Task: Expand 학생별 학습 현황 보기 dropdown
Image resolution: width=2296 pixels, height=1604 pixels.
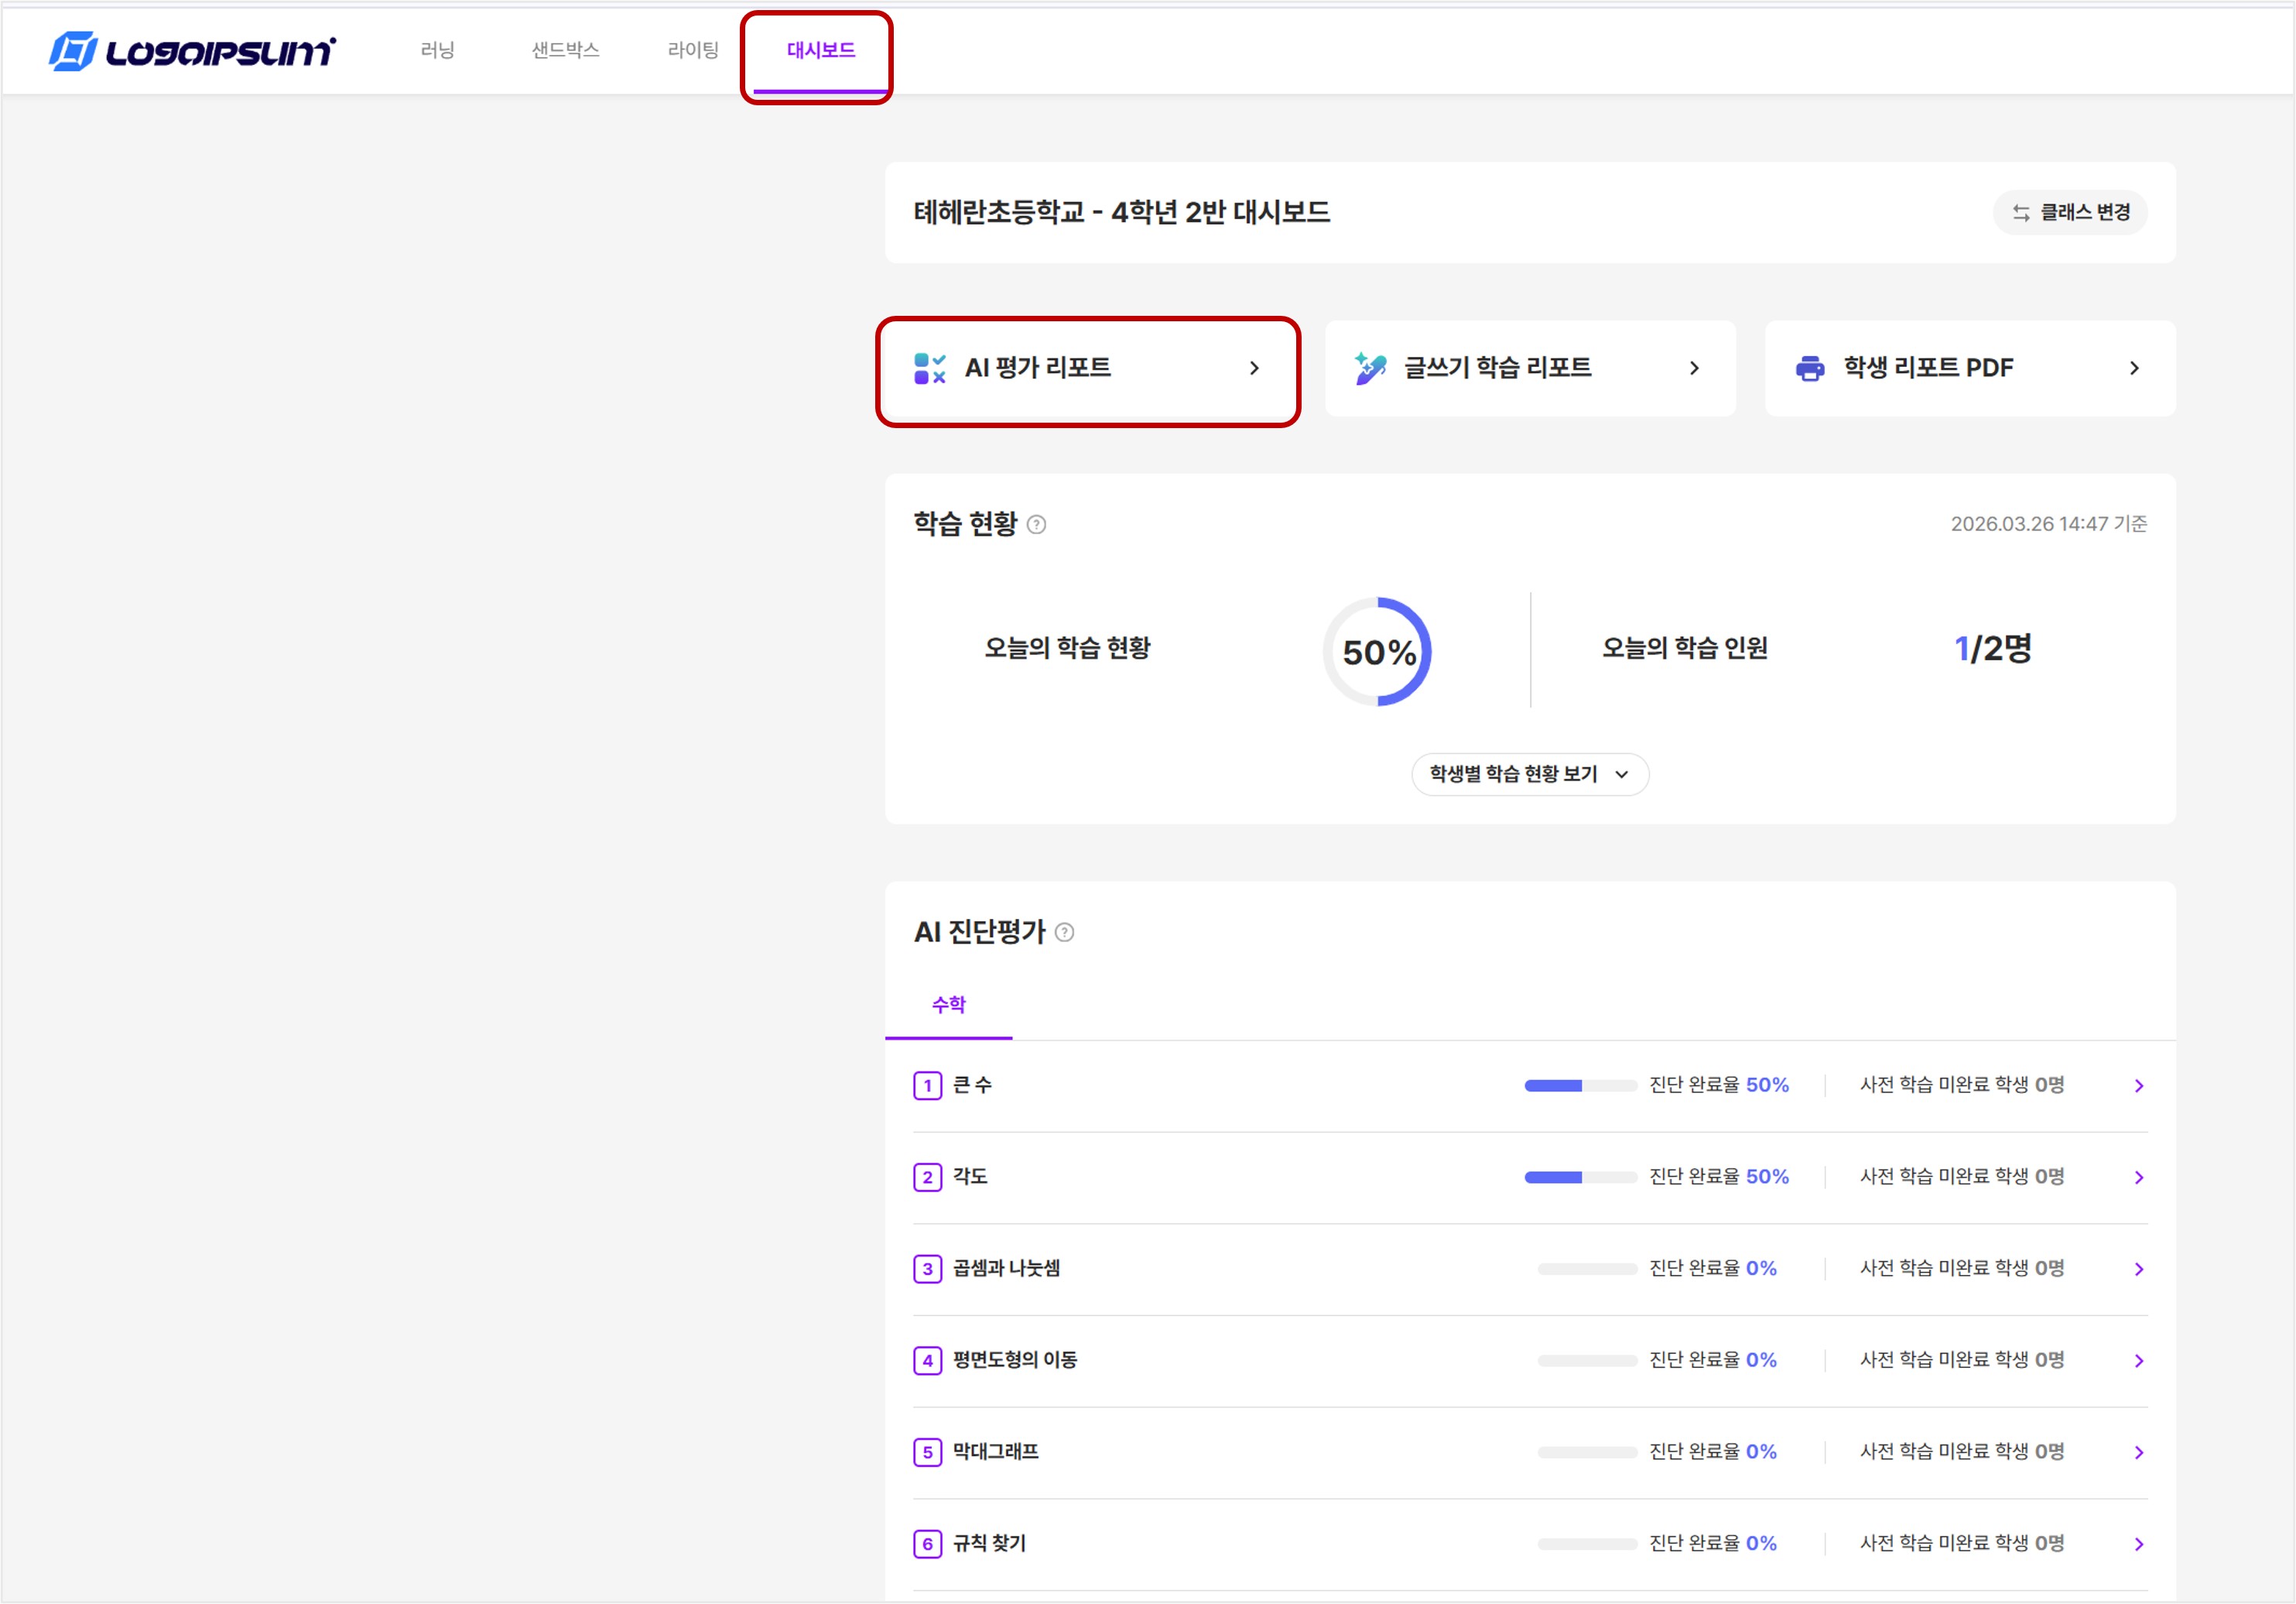Action: click(1530, 774)
